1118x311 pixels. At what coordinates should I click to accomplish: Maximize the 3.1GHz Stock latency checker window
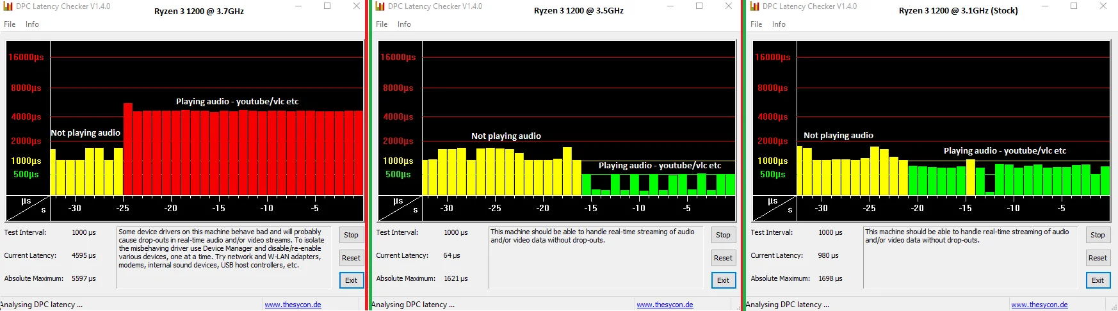click(1074, 6)
